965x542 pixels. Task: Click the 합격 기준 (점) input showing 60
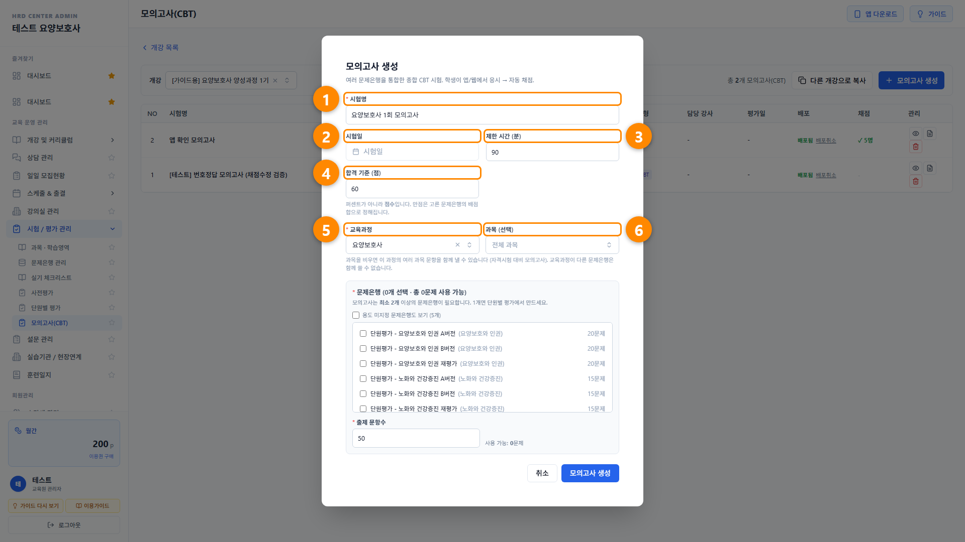click(x=412, y=189)
